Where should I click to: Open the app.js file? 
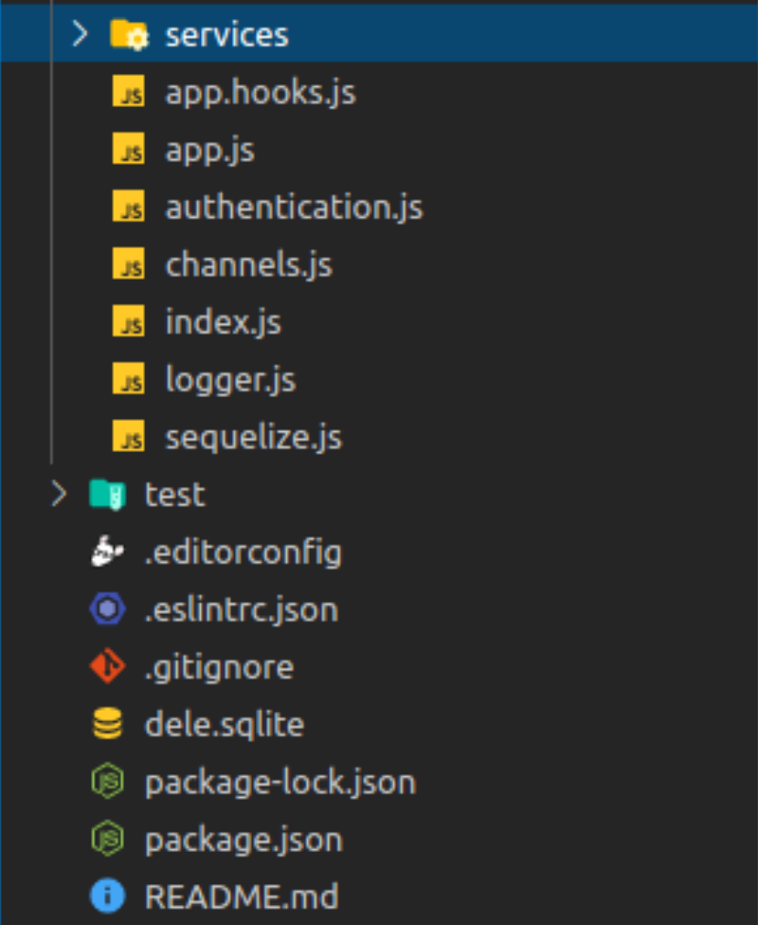point(209,151)
